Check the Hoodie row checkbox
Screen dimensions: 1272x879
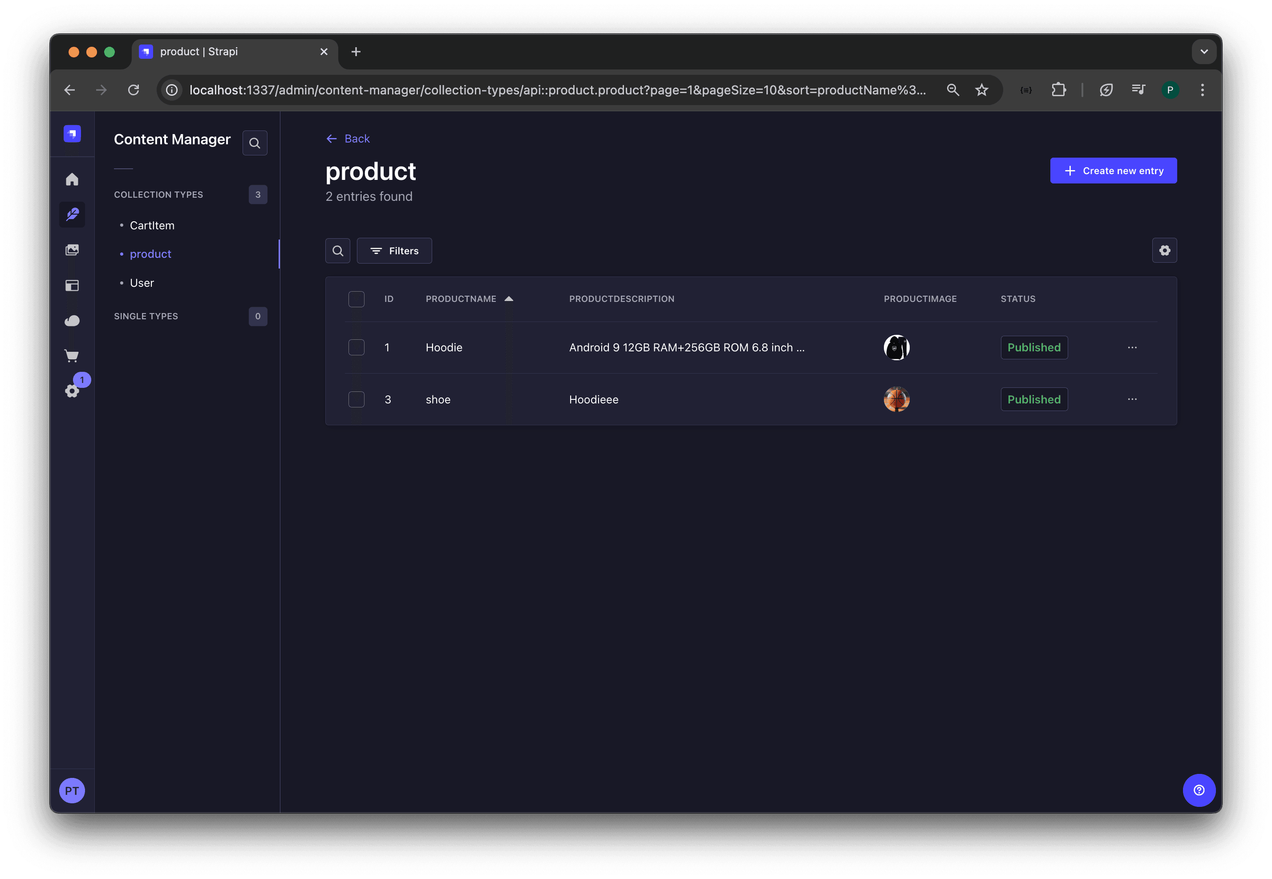[x=356, y=347]
